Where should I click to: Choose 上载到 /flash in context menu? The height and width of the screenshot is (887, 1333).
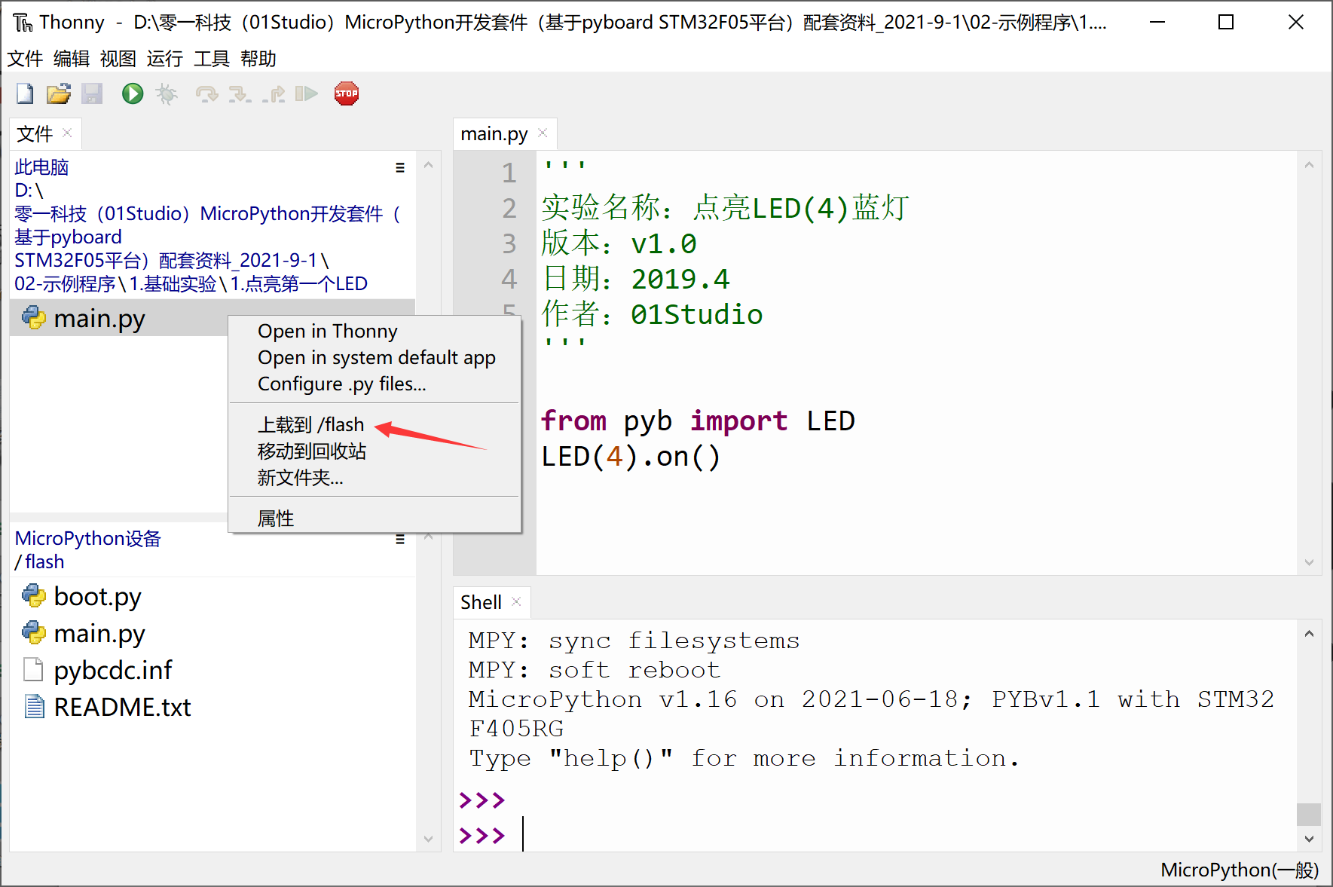tap(310, 424)
